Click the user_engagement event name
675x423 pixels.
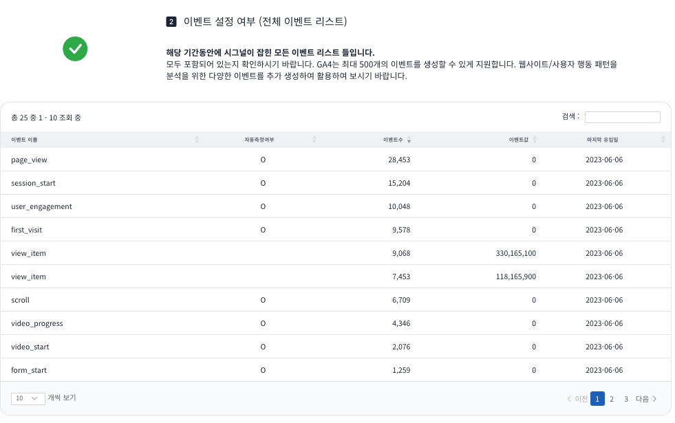41,206
